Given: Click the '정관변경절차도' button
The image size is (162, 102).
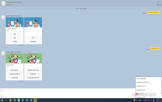Looking at the screenshot, I should [15, 70].
